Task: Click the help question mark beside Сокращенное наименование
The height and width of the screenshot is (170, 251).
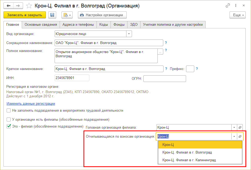Action: [x=166, y=43]
